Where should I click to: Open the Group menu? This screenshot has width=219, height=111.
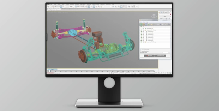click(x=59, y=4)
